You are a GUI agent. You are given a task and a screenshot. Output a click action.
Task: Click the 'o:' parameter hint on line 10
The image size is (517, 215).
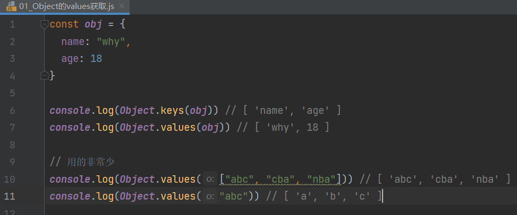210,179
